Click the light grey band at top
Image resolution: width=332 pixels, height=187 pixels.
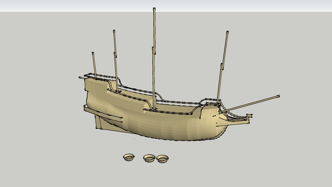tap(166, 6)
